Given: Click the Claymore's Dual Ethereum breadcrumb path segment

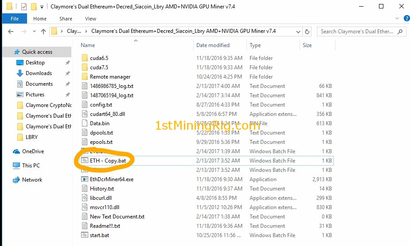Looking at the screenshot, I should click(x=184, y=31).
